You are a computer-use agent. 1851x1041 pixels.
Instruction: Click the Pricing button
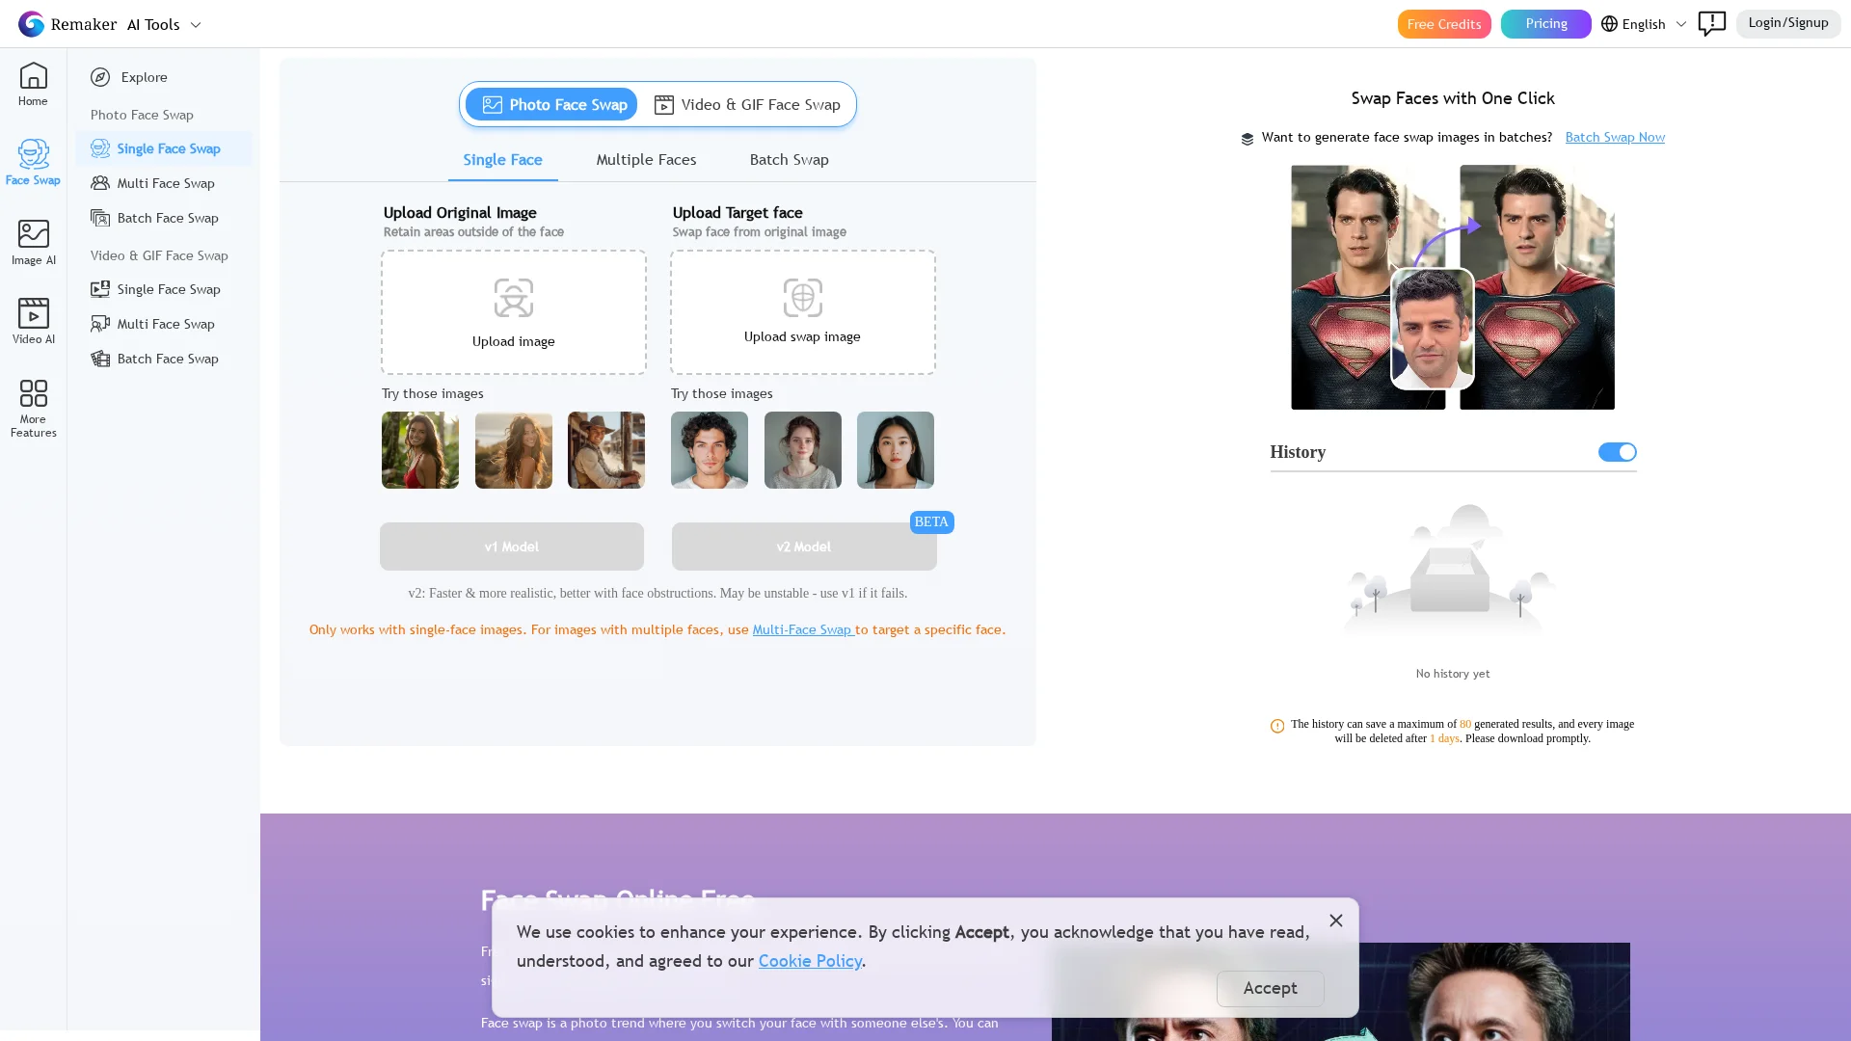pyautogui.click(x=1545, y=23)
